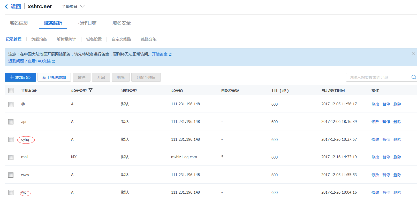
Task: Click the xshtc.net domain title
Action: point(40,6)
